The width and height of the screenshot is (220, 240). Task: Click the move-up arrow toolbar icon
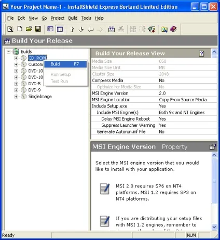[x=72, y=29]
